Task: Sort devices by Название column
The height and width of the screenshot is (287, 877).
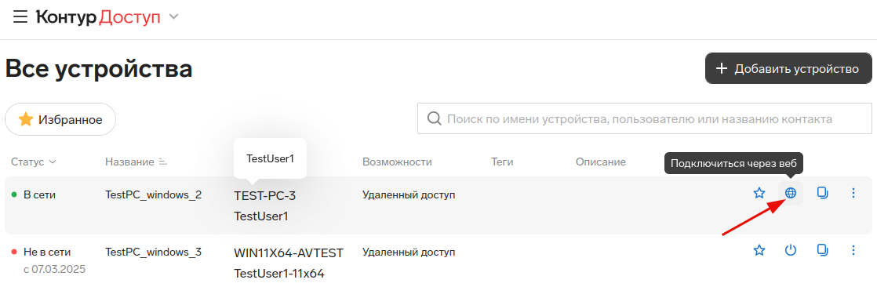Action: 136,162
